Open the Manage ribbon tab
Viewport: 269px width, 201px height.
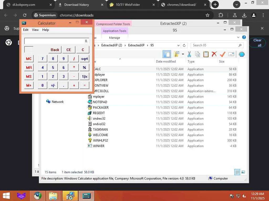115,38
